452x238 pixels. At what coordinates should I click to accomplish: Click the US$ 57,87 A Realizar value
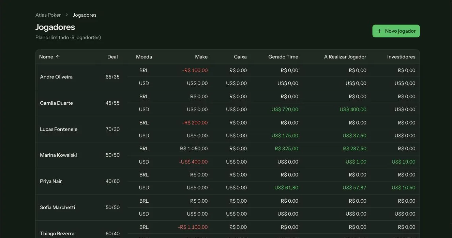point(355,188)
